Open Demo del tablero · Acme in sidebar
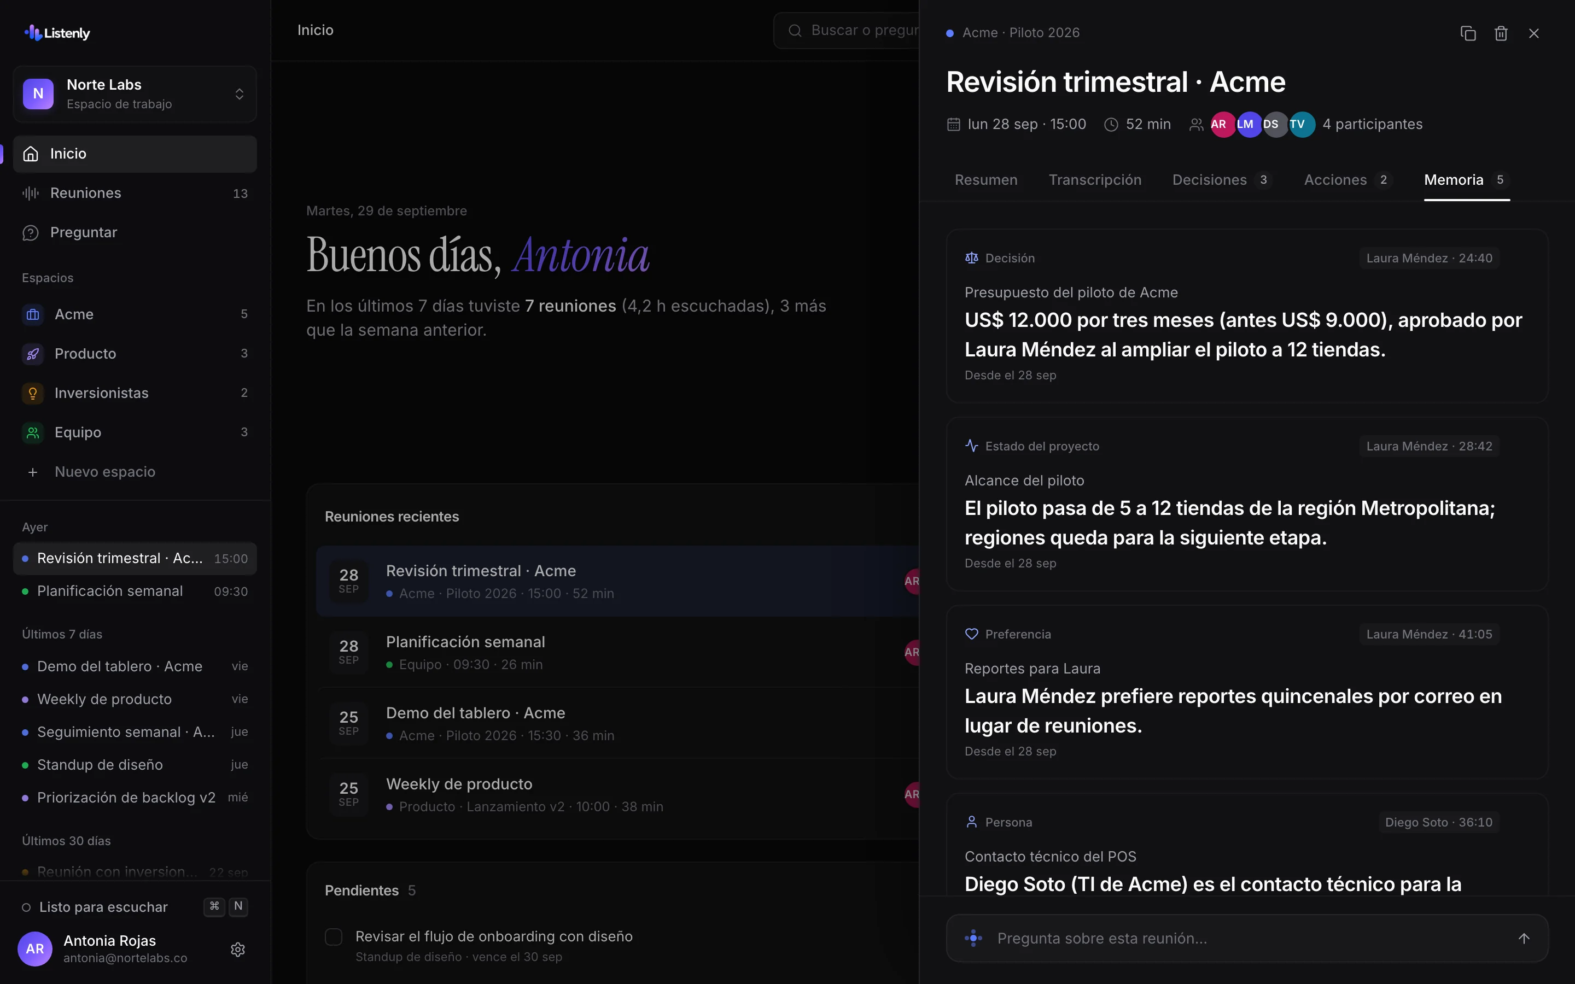1575x984 pixels. [135, 667]
